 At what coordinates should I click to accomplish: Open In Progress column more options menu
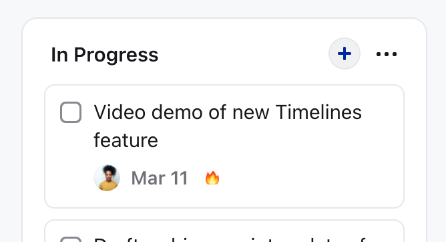pos(387,53)
